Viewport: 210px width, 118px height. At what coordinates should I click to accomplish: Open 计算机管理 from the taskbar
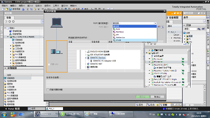pos(120,114)
